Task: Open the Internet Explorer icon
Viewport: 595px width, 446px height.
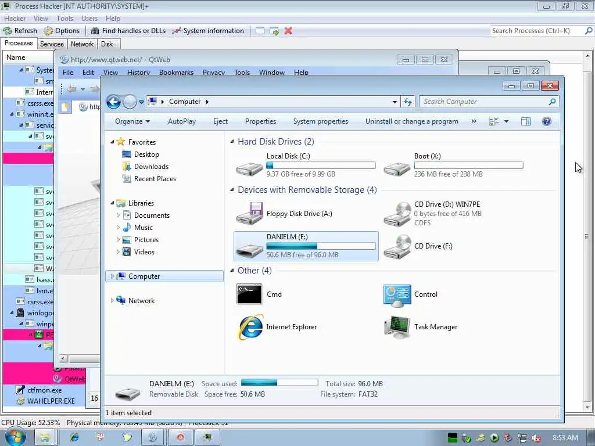Action: click(250, 327)
